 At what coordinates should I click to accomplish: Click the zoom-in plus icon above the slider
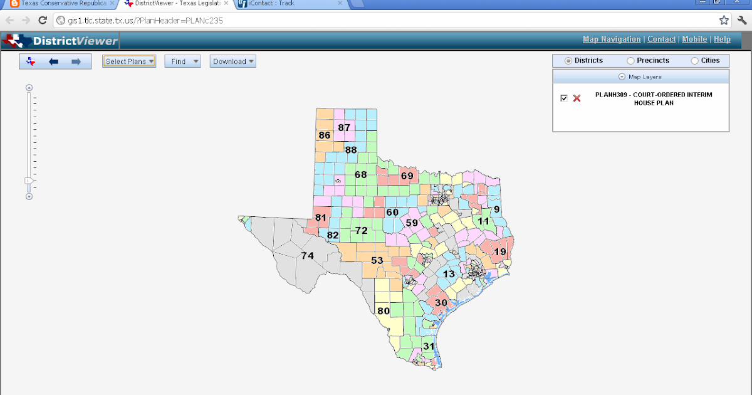[x=28, y=87]
